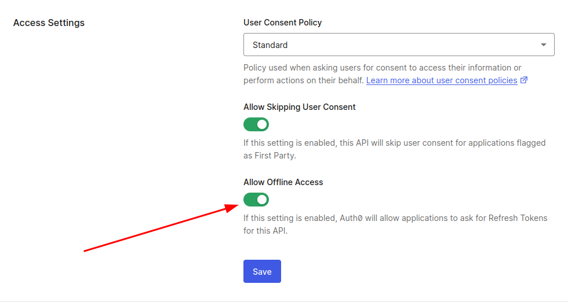Click the Access Settings section heading

[49, 23]
